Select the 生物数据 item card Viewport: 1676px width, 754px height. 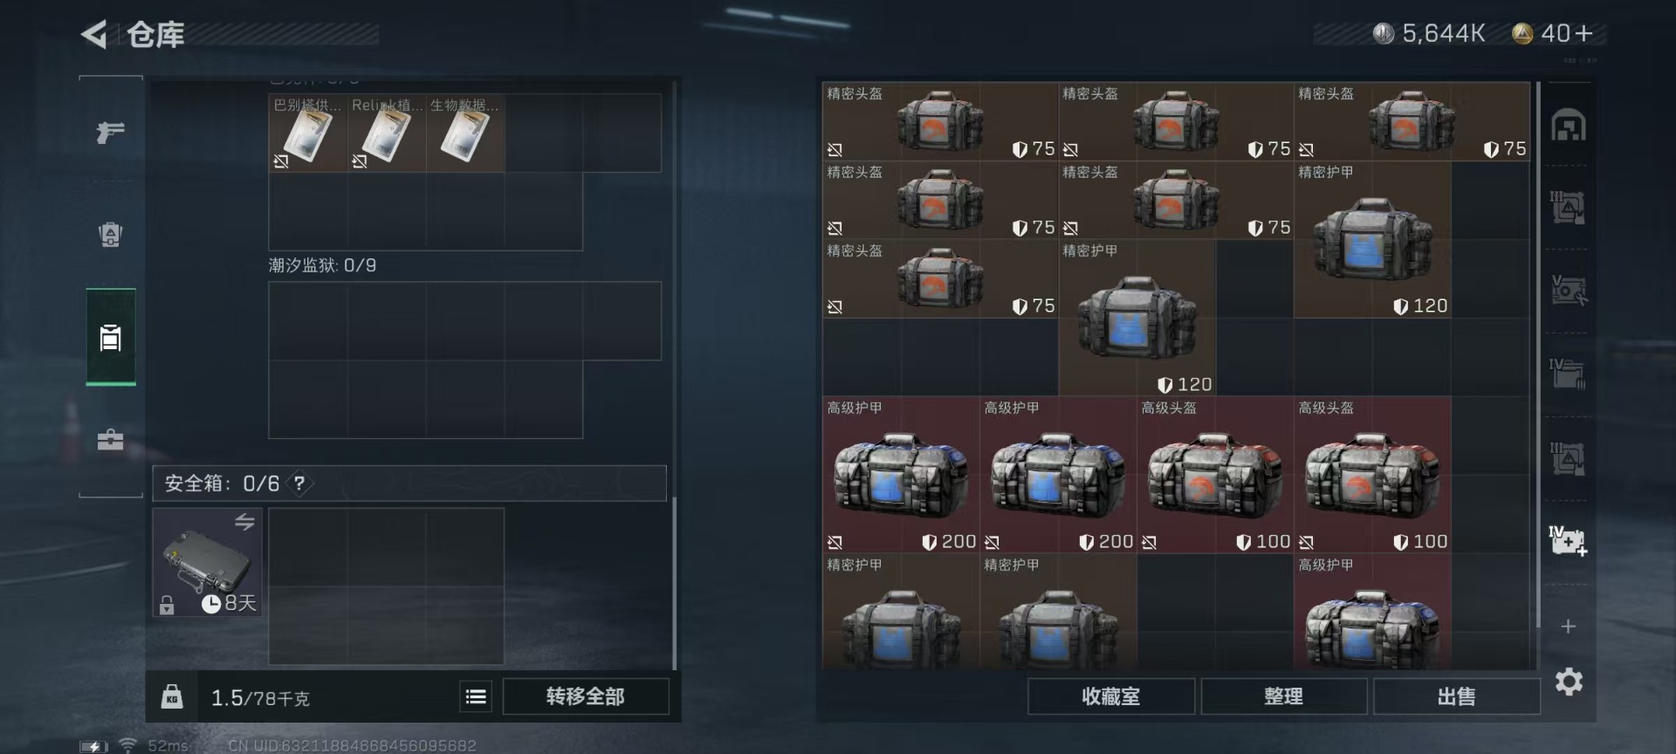coord(465,133)
